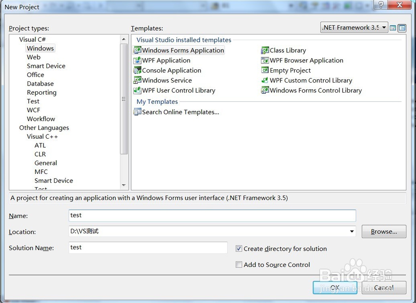Switch templates to small icons view
The height and width of the screenshot is (303, 416).
coord(402,28)
